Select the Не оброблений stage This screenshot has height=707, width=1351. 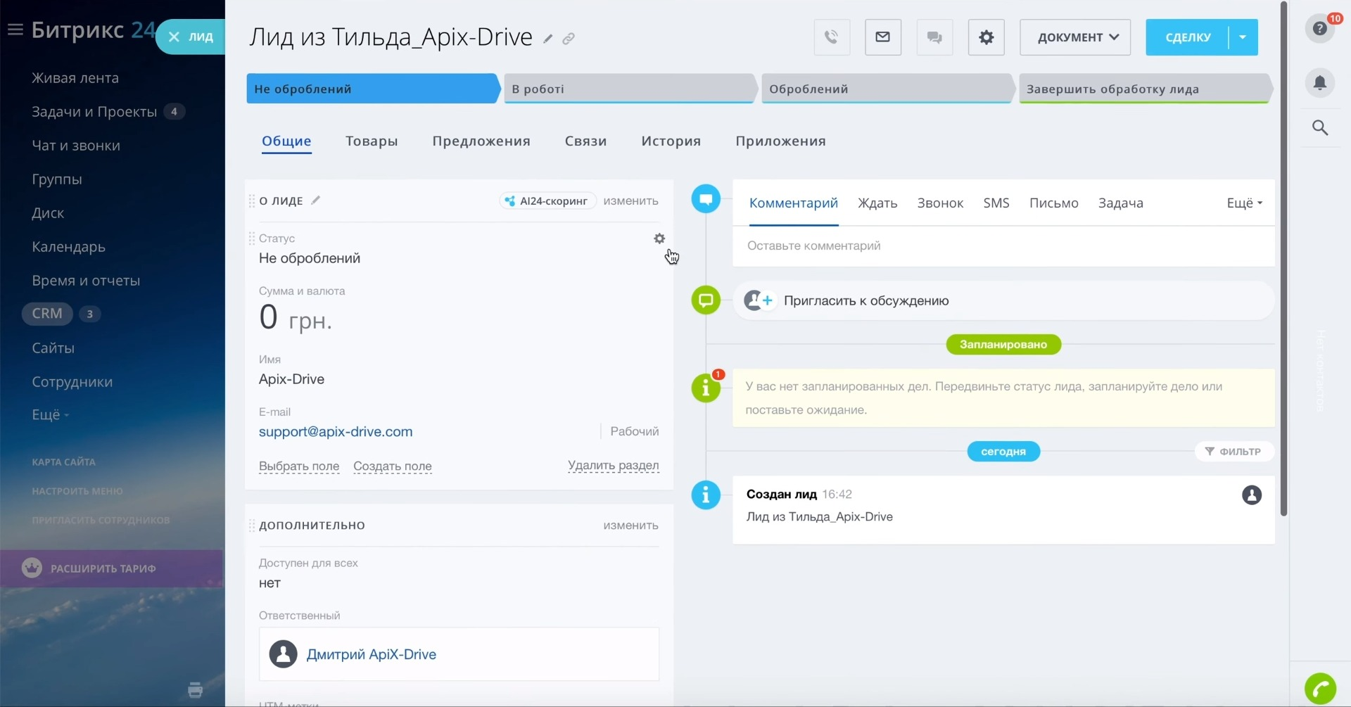tap(373, 89)
